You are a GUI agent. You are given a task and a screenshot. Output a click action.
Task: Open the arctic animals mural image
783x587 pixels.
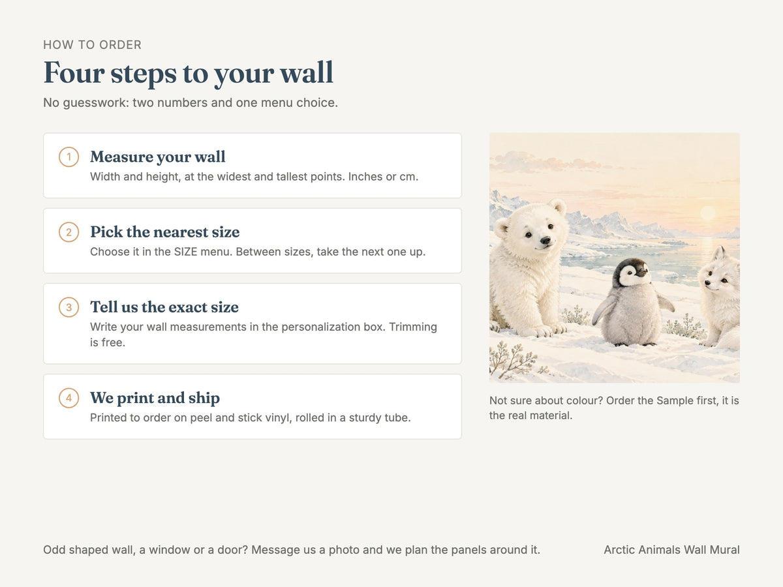[615, 258]
